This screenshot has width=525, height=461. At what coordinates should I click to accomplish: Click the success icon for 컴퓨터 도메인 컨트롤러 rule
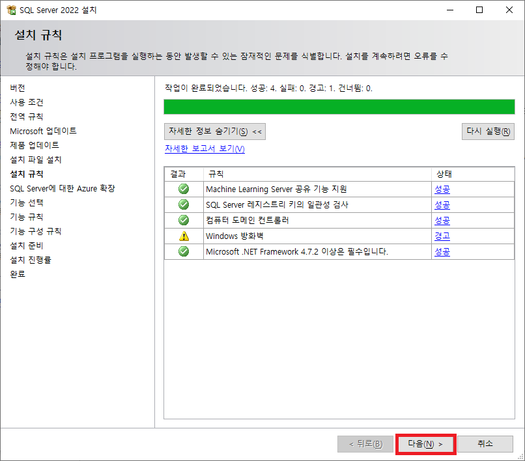pos(184,220)
